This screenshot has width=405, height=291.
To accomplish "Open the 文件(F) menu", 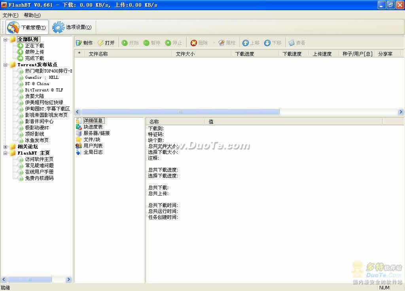I will coord(10,15).
